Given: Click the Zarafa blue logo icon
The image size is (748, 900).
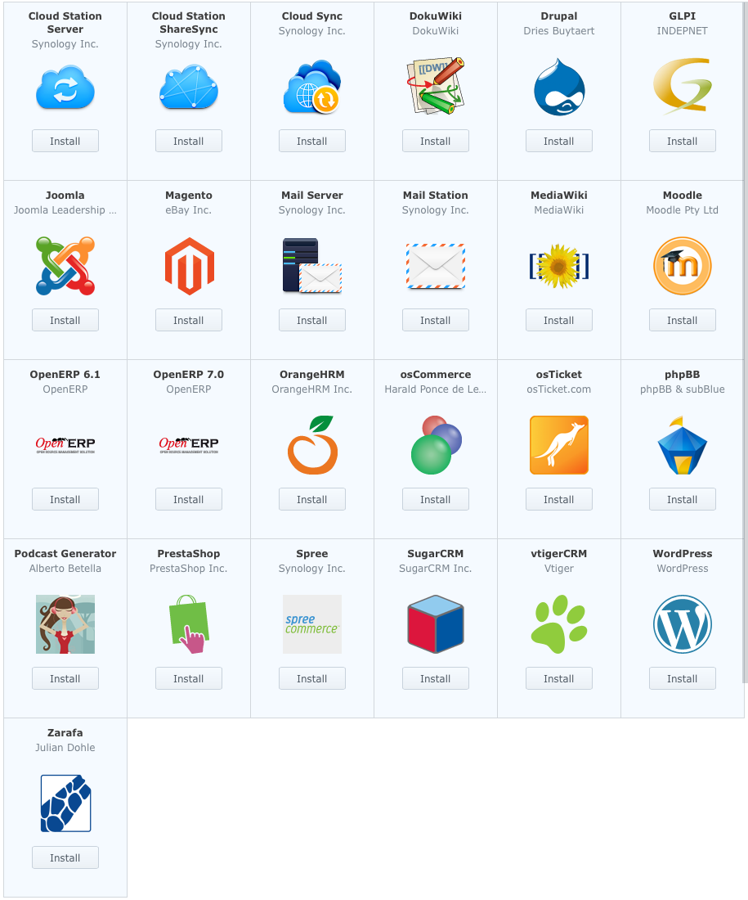Looking at the screenshot, I should click(65, 803).
